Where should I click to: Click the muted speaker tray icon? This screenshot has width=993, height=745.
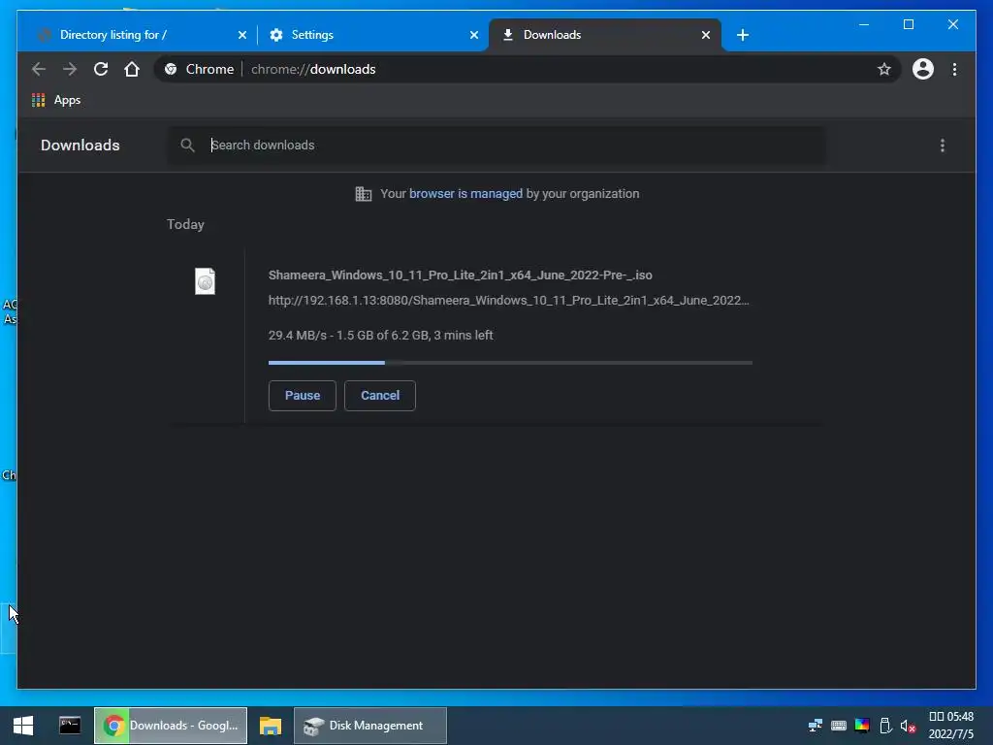908,726
